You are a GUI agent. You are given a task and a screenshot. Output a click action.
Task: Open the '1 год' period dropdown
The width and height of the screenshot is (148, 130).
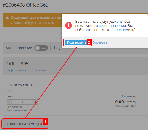point(76,48)
